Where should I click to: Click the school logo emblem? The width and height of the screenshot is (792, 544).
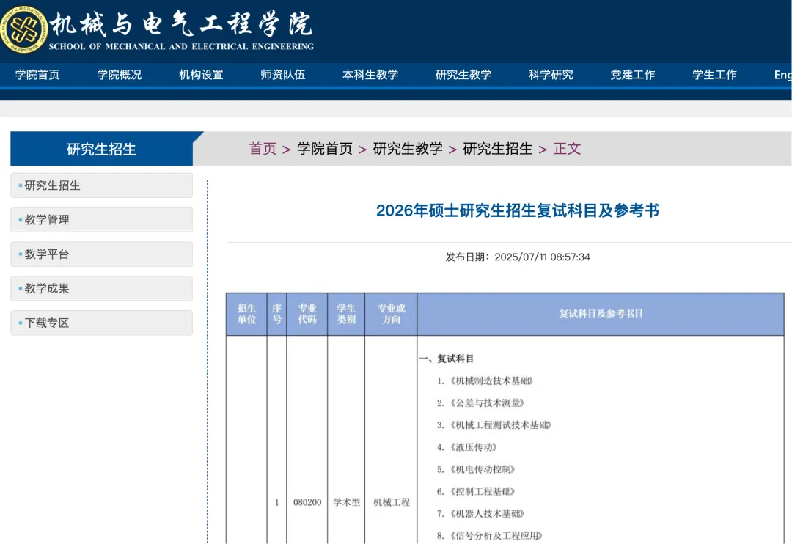click(23, 29)
